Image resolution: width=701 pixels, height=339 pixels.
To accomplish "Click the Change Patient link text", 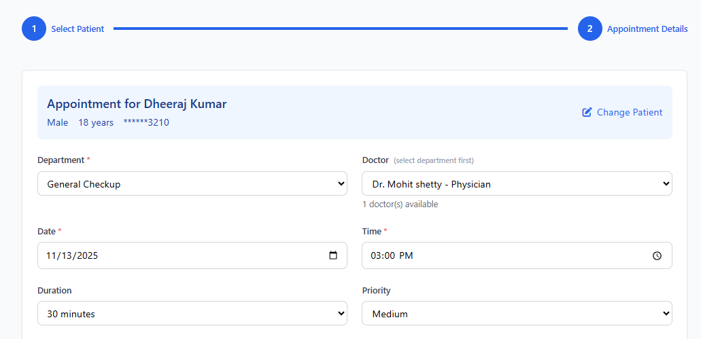I will pyautogui.click(x=629, y=112).
